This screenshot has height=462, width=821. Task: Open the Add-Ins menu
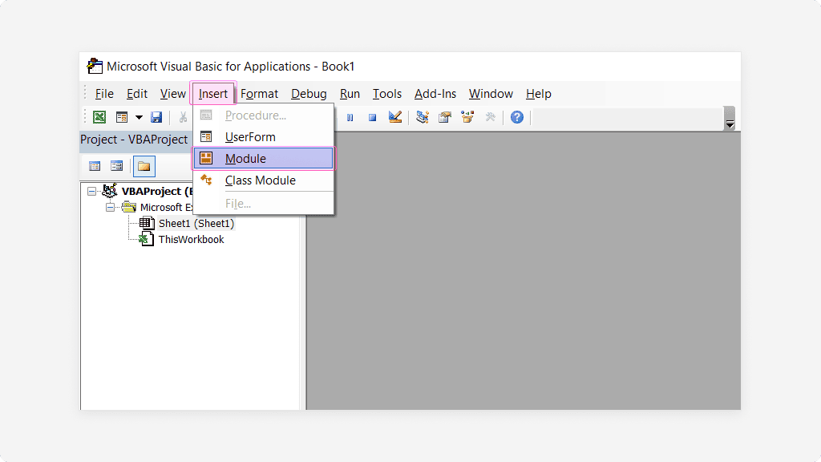point(435,94)
